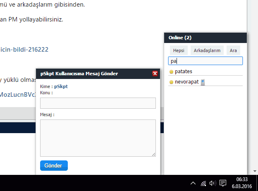Open the pSkpt recipient profile link

[x=61, y=86]
